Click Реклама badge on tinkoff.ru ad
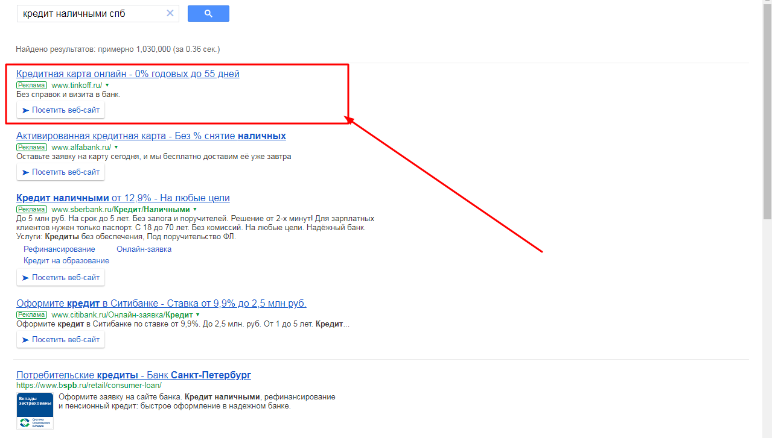 click(31, 86)
